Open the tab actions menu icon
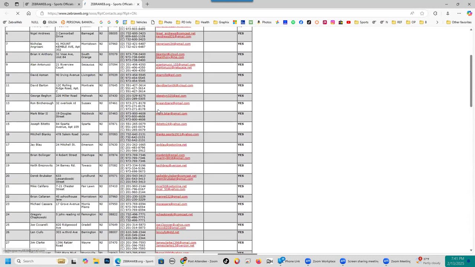The height and width of the screenshot is (267, 475). pos(17,4)
